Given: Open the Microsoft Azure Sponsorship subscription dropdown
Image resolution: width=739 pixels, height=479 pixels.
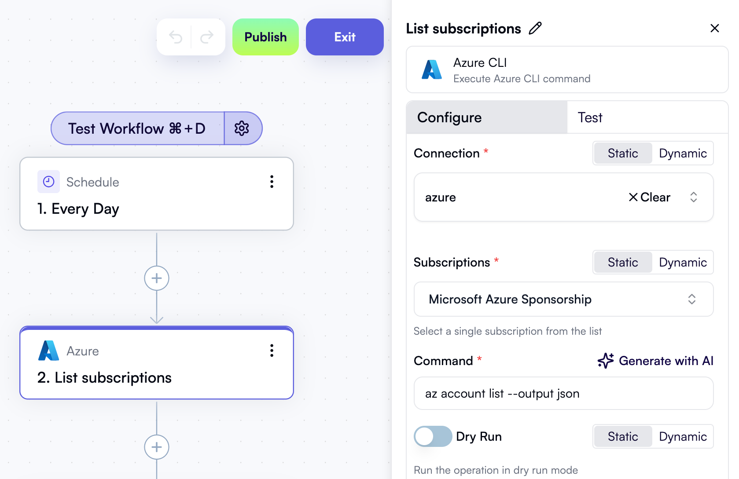Looking at the screenshot, I should [691, 299].
